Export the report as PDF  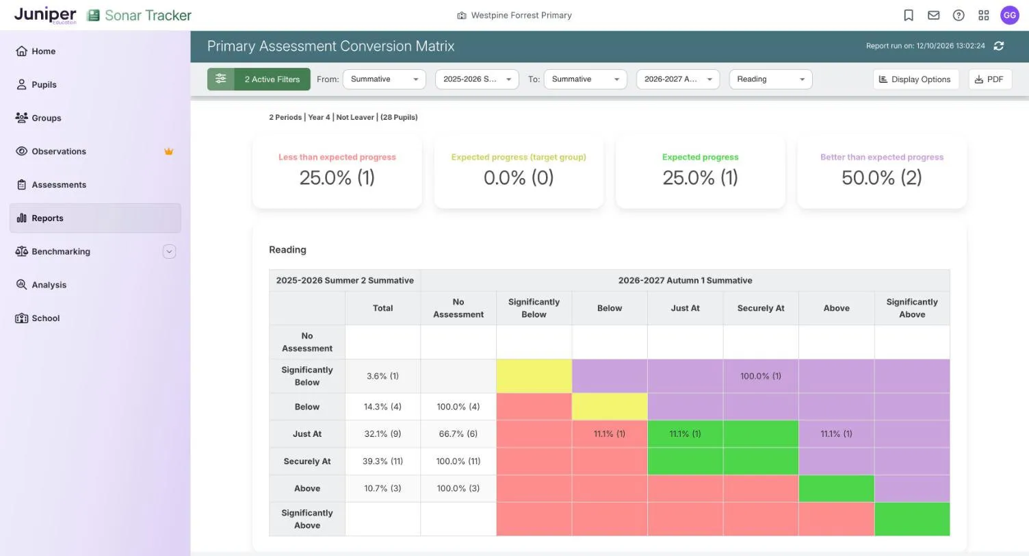point(990,79)
